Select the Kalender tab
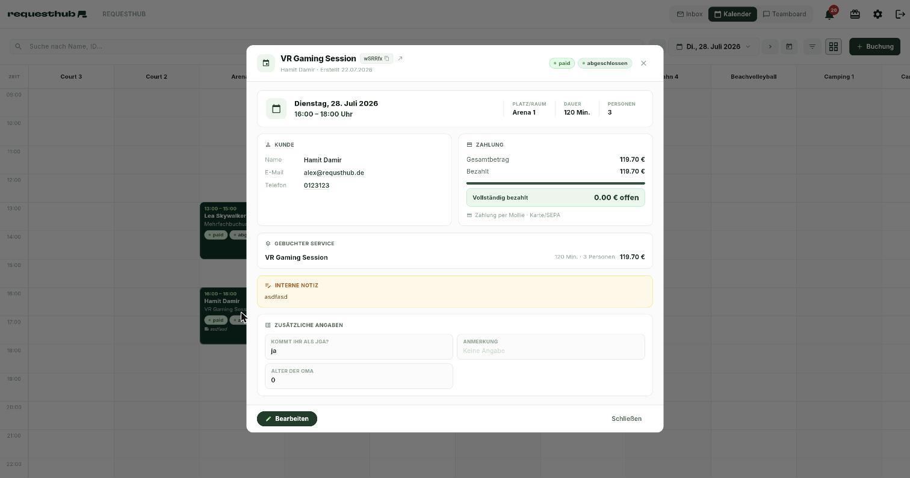The image size is (910, 478). pos(732,14)
